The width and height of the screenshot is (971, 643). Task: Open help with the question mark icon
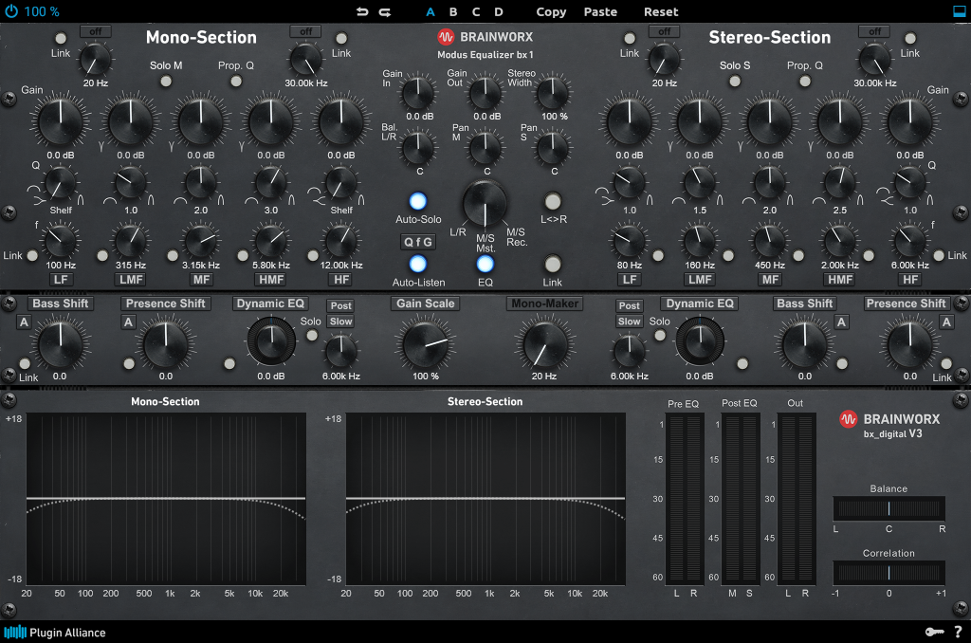click(x=958, y=632)
